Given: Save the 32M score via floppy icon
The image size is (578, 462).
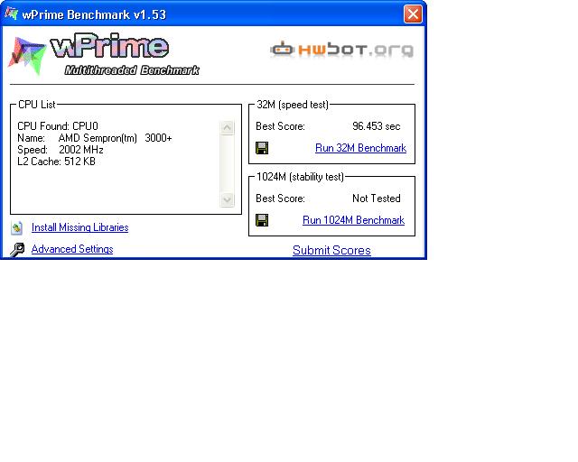Looking at the screenshot, I should click(262, 148).
